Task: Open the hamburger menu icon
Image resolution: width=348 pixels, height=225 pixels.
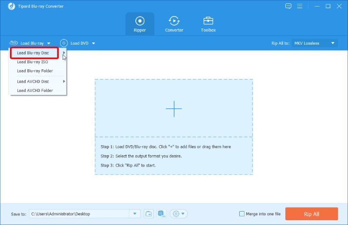Action: coord(300,6)
